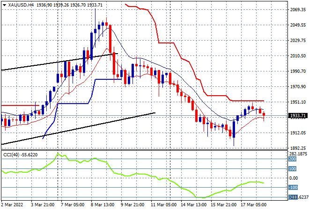Select the open/high/low/close values 1936.90 1939.26 1926.70 1933.71
Image resolution: width=309 pixels, height=210 pixels.
point(69,5)
